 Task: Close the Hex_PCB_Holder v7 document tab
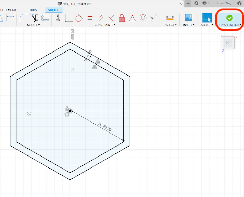point(181,3)
